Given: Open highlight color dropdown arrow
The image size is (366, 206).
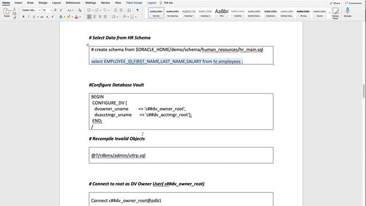Looking at the screenshot, I should coord(72,17).
